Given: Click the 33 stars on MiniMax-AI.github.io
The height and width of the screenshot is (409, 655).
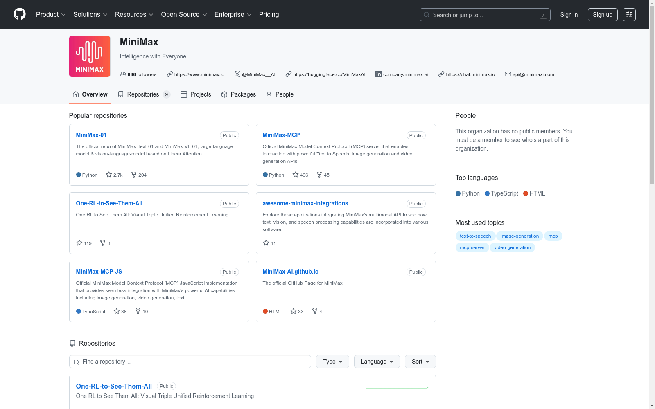Looking at the screenshot, I should coord(297,312).
